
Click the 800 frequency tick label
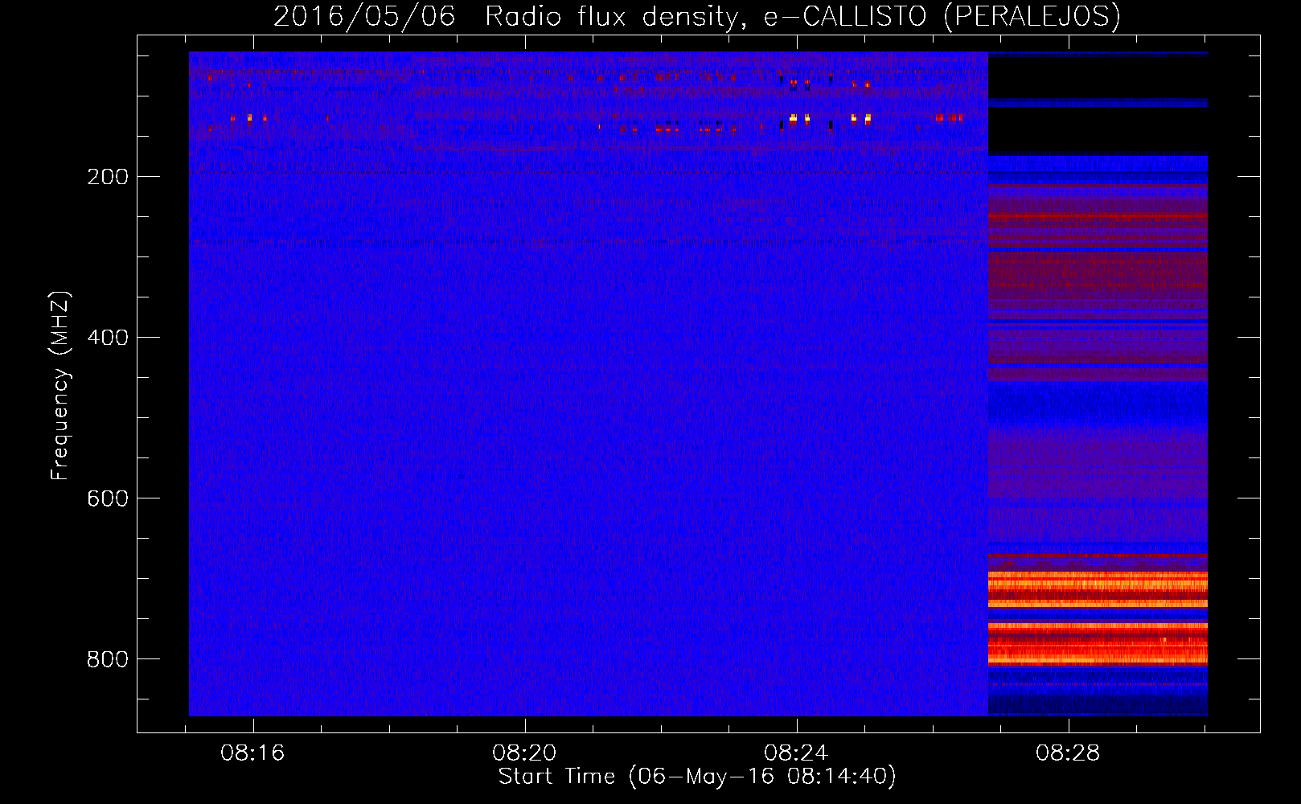tap(108, 659)
